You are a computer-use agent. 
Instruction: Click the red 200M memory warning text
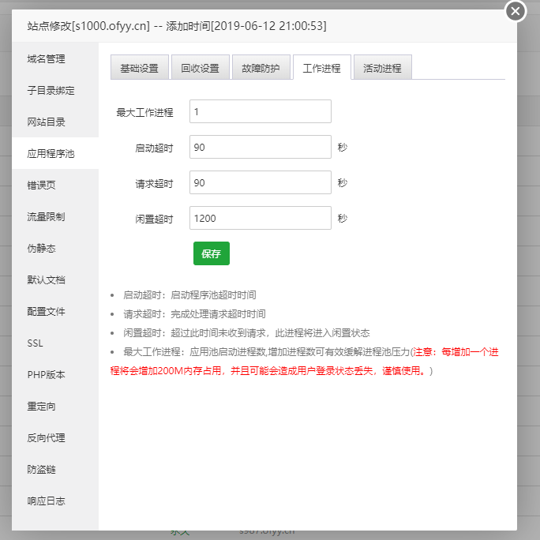coord(305,362)
